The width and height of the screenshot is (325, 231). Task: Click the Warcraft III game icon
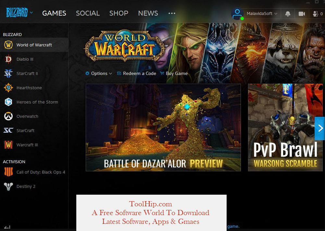(8, 145)
